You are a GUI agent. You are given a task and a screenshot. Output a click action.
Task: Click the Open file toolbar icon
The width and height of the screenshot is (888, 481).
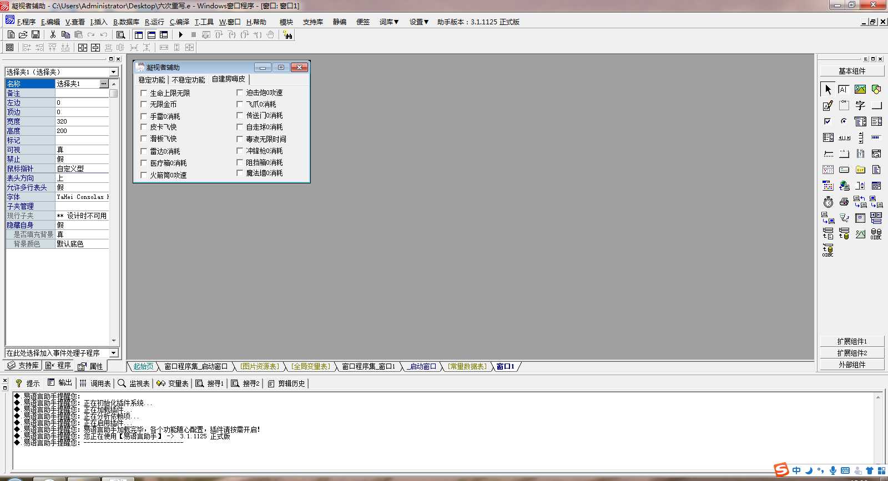pyautogui.click(x=23, y=35)
